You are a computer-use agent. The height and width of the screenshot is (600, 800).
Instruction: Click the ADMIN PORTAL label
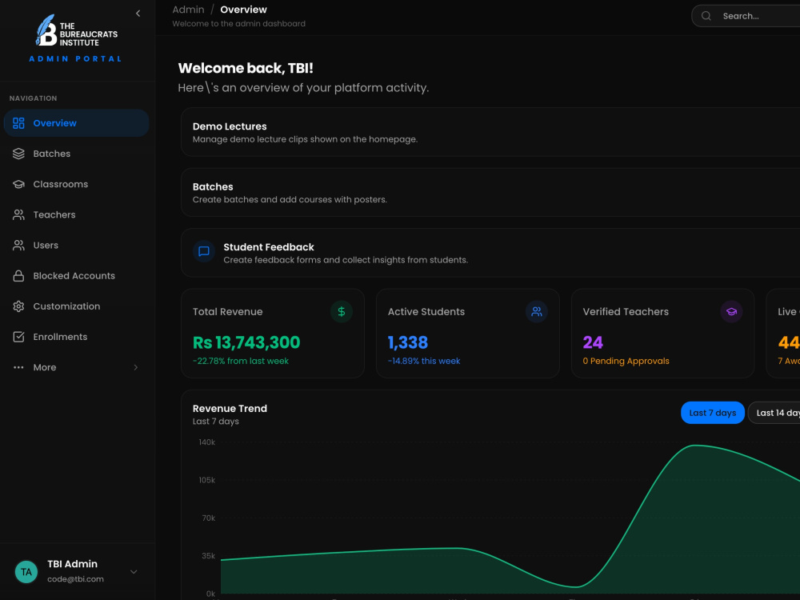pos(75,58)
